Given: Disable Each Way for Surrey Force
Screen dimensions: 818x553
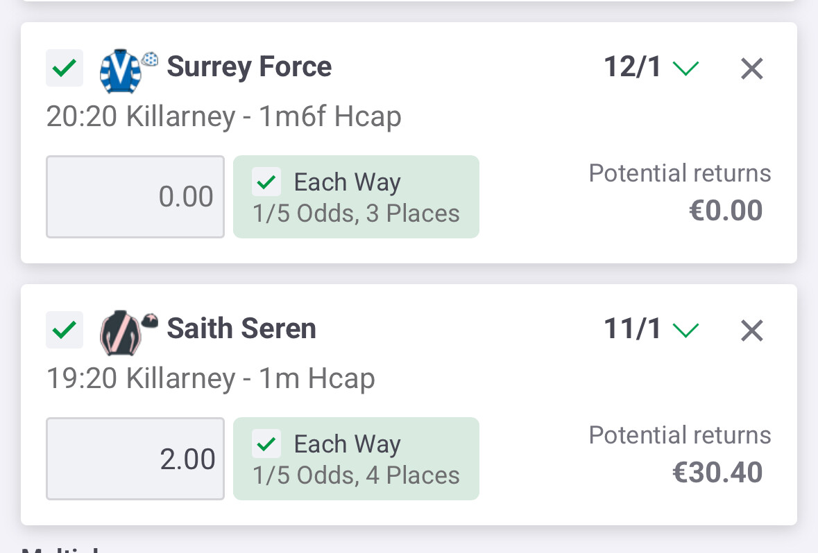Looking at the screenshot, I should point(267,183).
